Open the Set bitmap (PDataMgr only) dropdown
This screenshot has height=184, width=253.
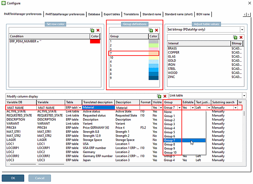coord(242,30)
